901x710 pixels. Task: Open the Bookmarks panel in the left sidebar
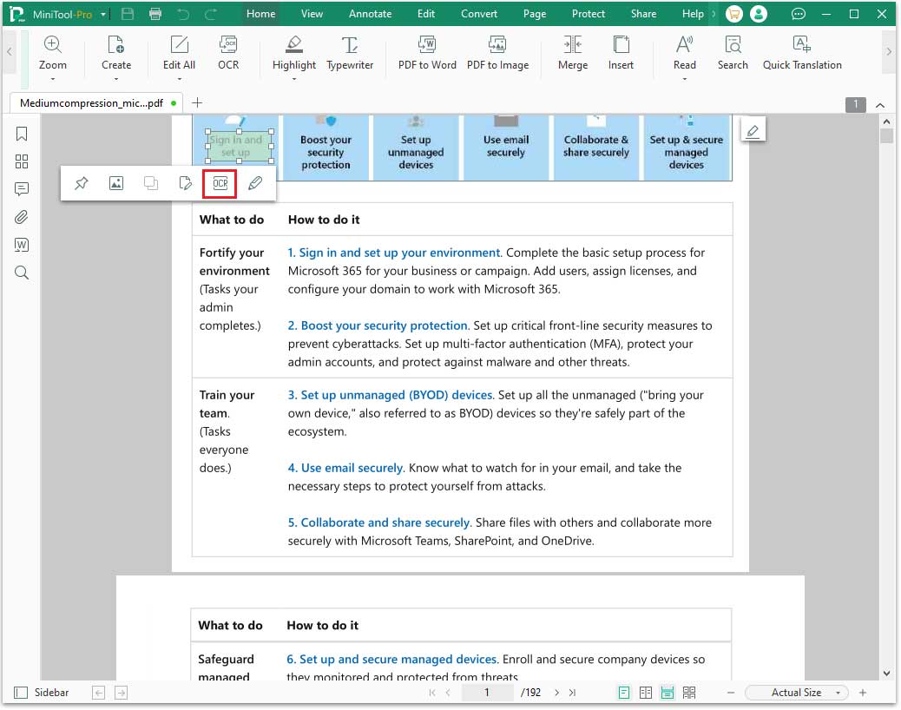[x=22, y=134]
